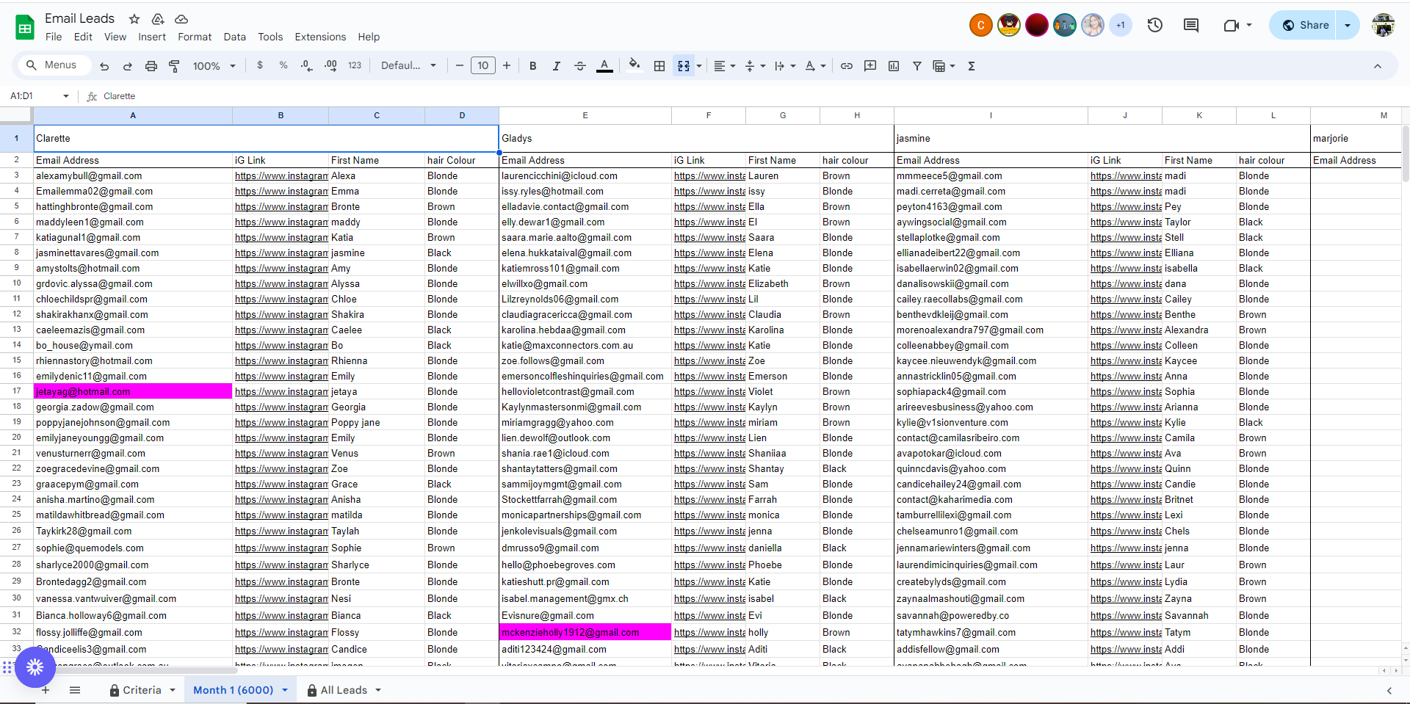
Task: Star the Email Leads document
Action: pos(134,19)
